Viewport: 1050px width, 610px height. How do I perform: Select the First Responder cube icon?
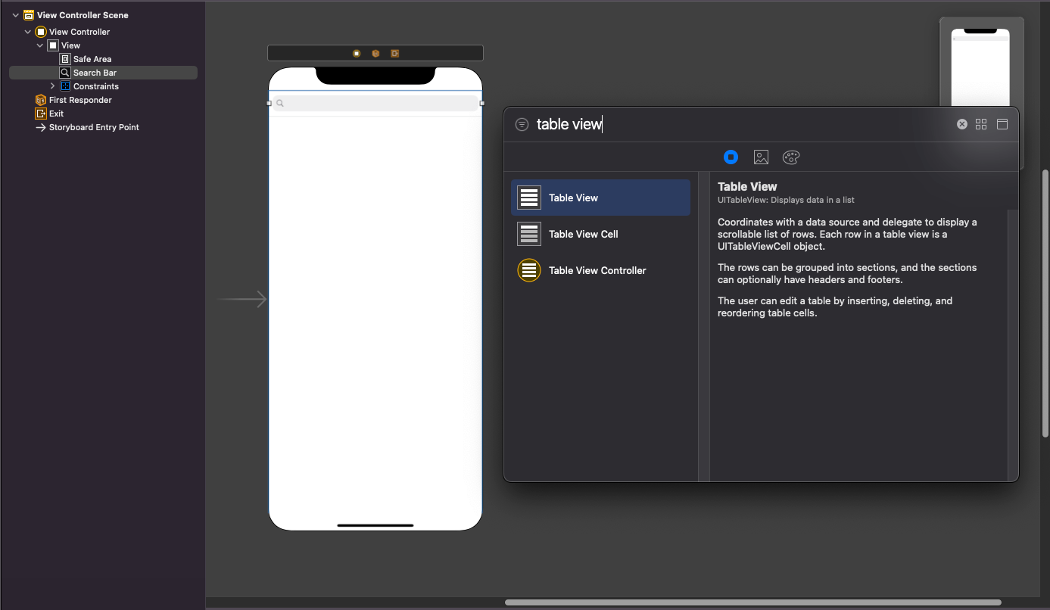(x=41, y=100)
